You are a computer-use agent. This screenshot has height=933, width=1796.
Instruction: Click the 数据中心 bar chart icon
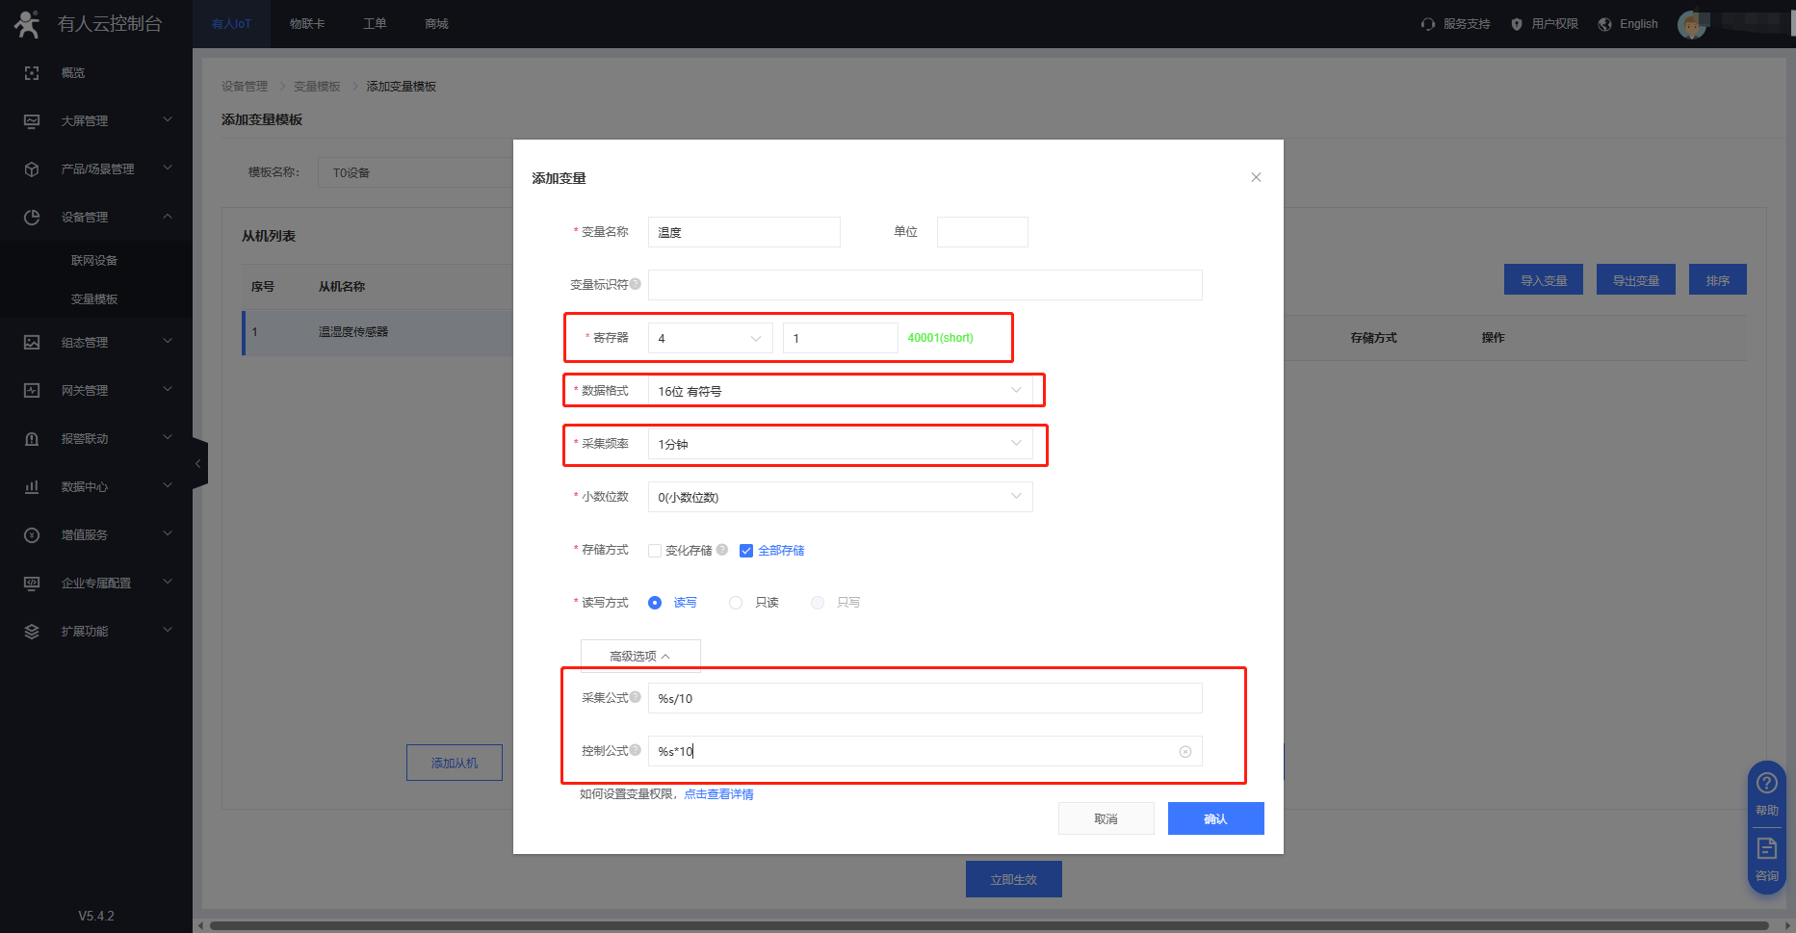pos(32,487)
